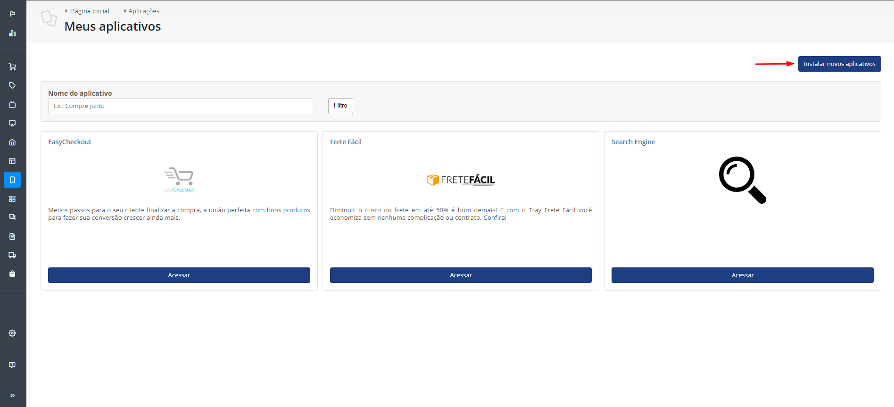Open the bar chart reports icon

click(12, 33)
